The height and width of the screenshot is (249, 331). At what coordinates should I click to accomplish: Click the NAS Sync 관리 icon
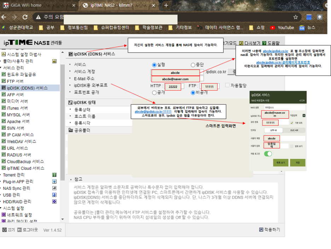click(54, 188)
